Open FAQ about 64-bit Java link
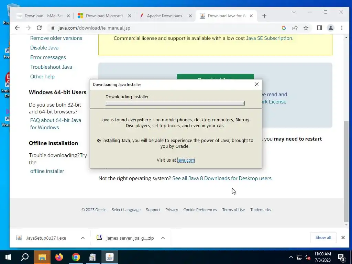This screenshot has height=264, width=352. 56,124
